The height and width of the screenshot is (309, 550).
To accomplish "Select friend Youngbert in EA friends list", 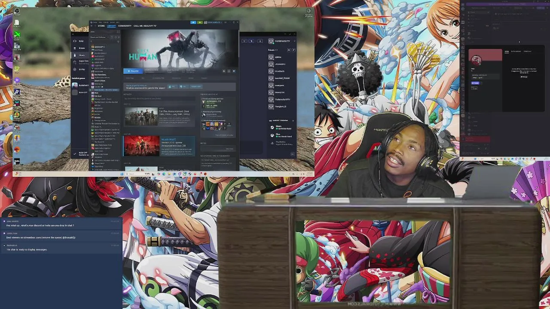I will click(278, 106).
